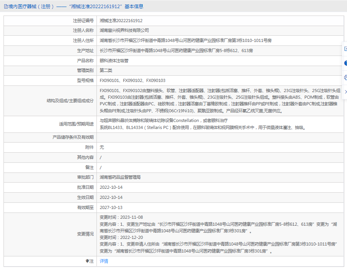Click the slash value in the 备注 row
This screenshot has width=347, height=270.
click(101, 167)
